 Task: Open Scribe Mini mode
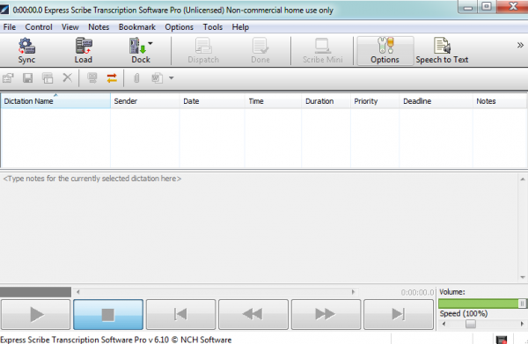(323, 51)
